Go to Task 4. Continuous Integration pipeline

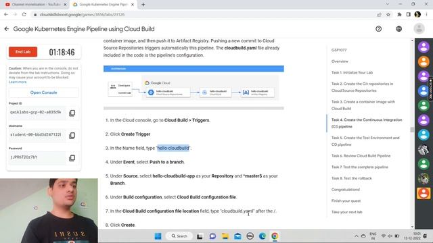[367, 123]
